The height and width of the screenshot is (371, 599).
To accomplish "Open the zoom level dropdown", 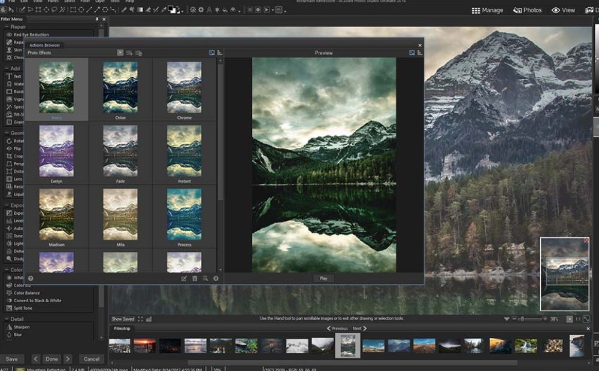I will pyautogui.click(x=570, y=319).
